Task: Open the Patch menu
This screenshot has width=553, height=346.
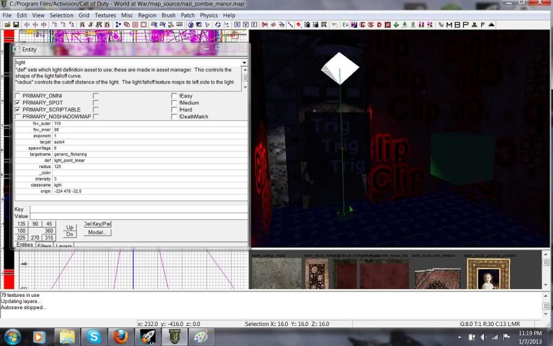Action: pos(187,15)
